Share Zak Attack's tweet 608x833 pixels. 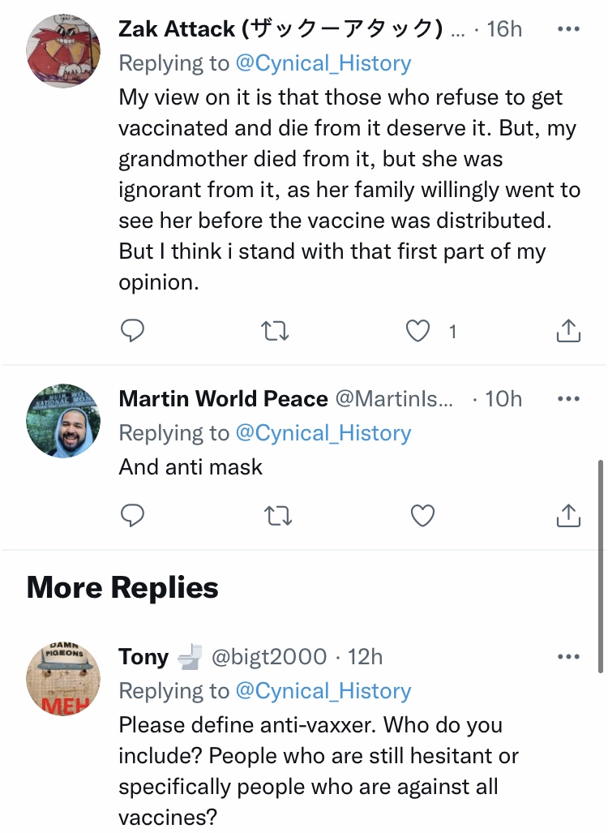point(568,330)
